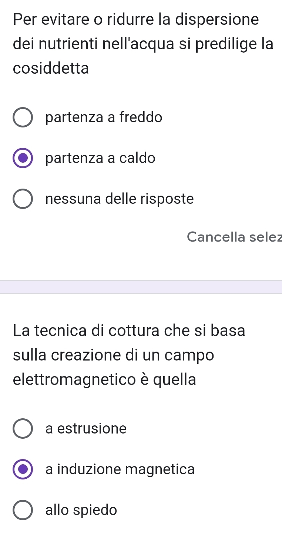The width and height of the screenshot is (282, 538).
Task: Click the 'allo spiedo' answer text
Action: click(x=81, y=511)
